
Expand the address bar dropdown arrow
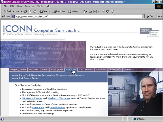(x=143, y=16)
